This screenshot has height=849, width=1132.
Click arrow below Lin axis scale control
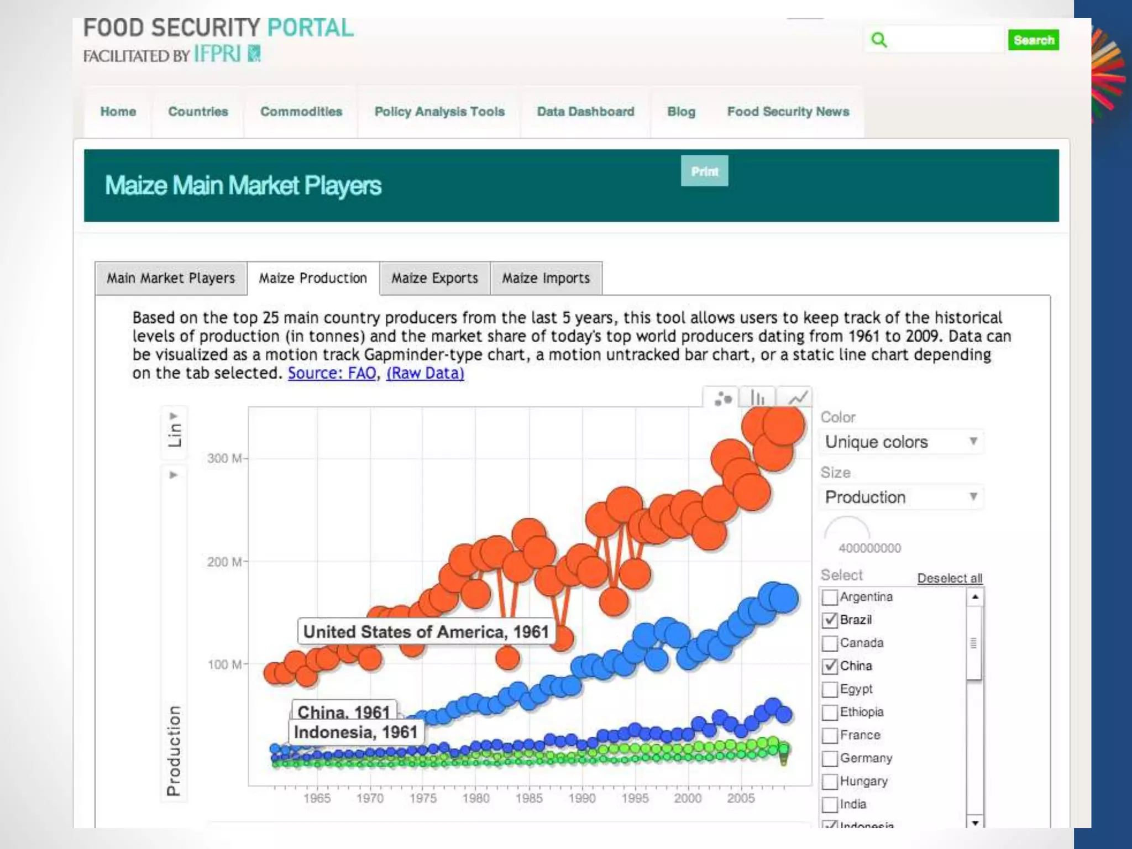(174, 475)
